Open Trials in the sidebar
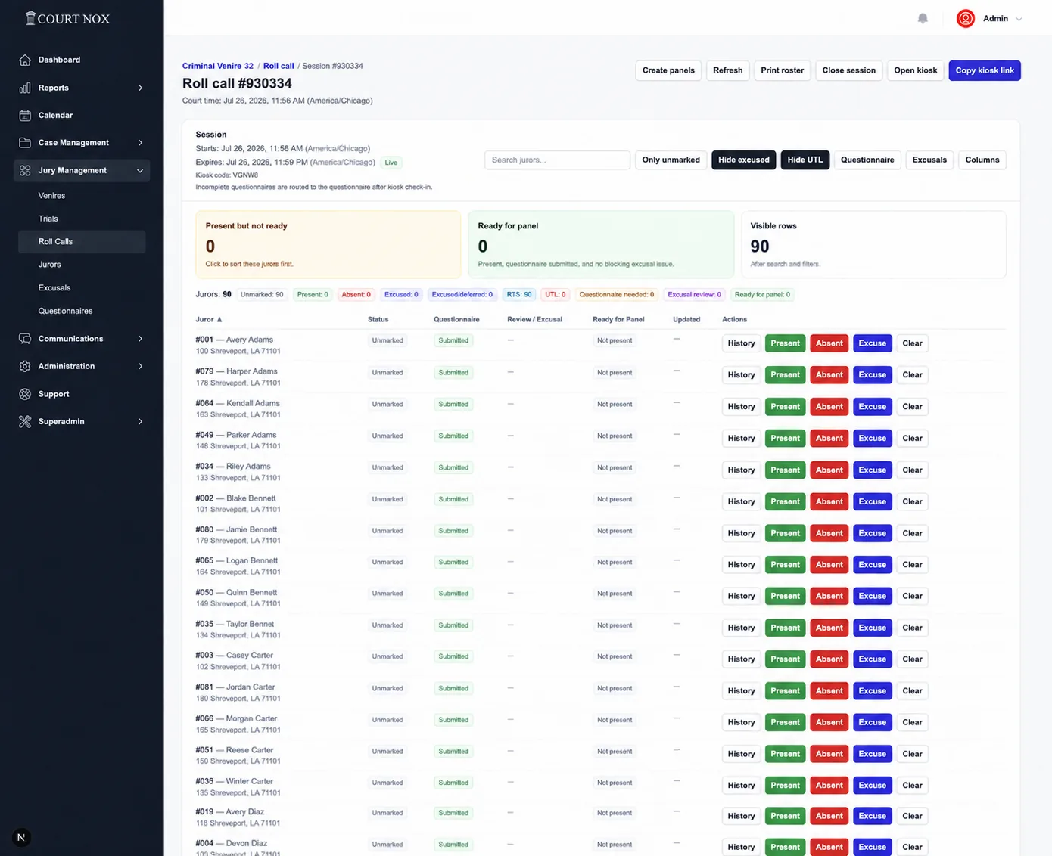The image size is (1052, 856). [x=48, y=219]
